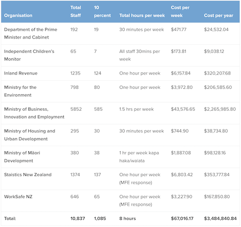Click the Total: row label
This screenshot has height=227, width=241.
(10, 218)
